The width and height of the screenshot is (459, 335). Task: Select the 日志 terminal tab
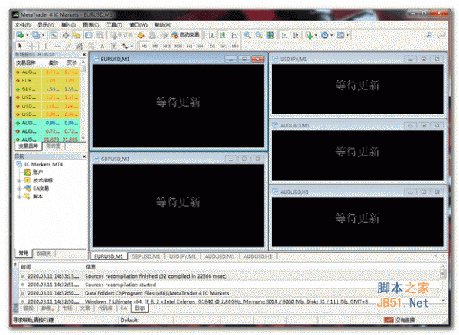[x=140, y=308]
